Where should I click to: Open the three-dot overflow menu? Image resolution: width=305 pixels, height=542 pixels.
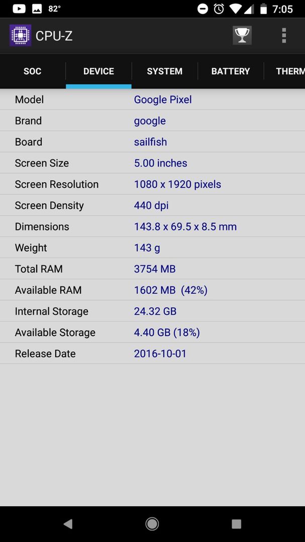284,35
